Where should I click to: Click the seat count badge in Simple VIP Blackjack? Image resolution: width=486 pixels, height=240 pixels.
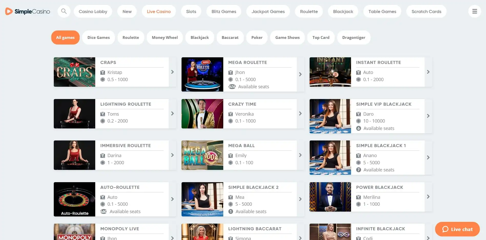tap(358, 128)
